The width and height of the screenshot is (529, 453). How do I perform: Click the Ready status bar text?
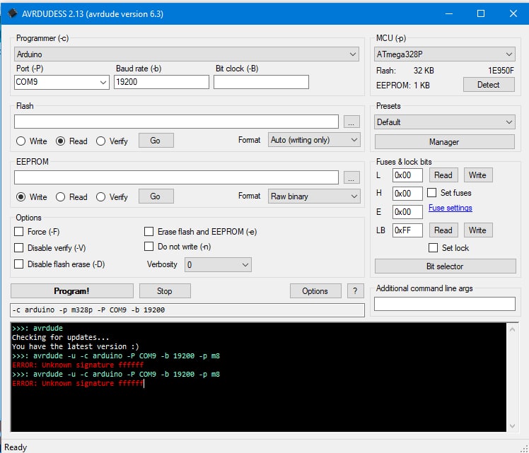[x=16, y=447]
